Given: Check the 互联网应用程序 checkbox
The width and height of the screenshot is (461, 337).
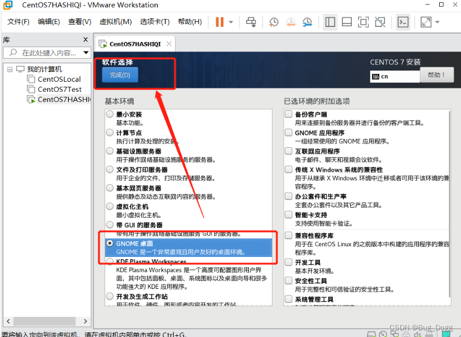Looking at the screenshot, I should point(289,151).
